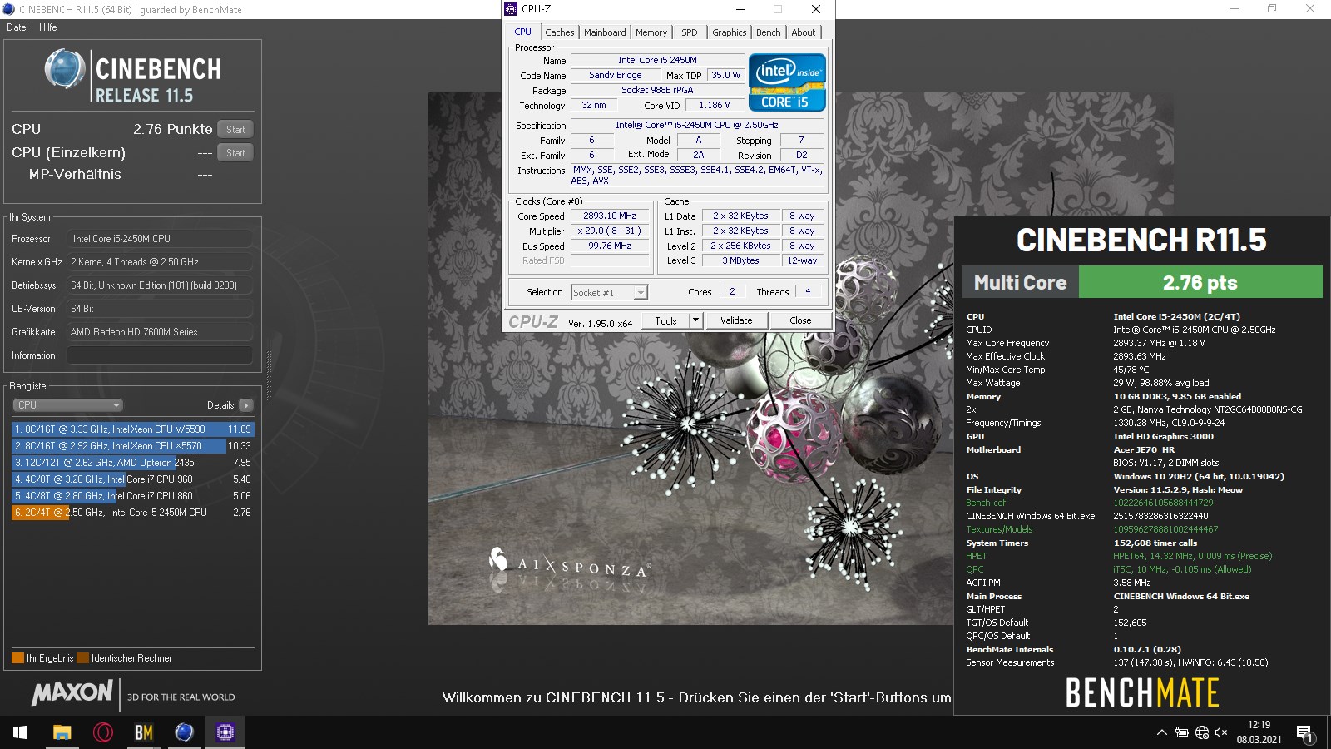Screen dimensions: 1331x749
Task: Click the CPU-Z title bar icon
Action: tap(511, 9)
